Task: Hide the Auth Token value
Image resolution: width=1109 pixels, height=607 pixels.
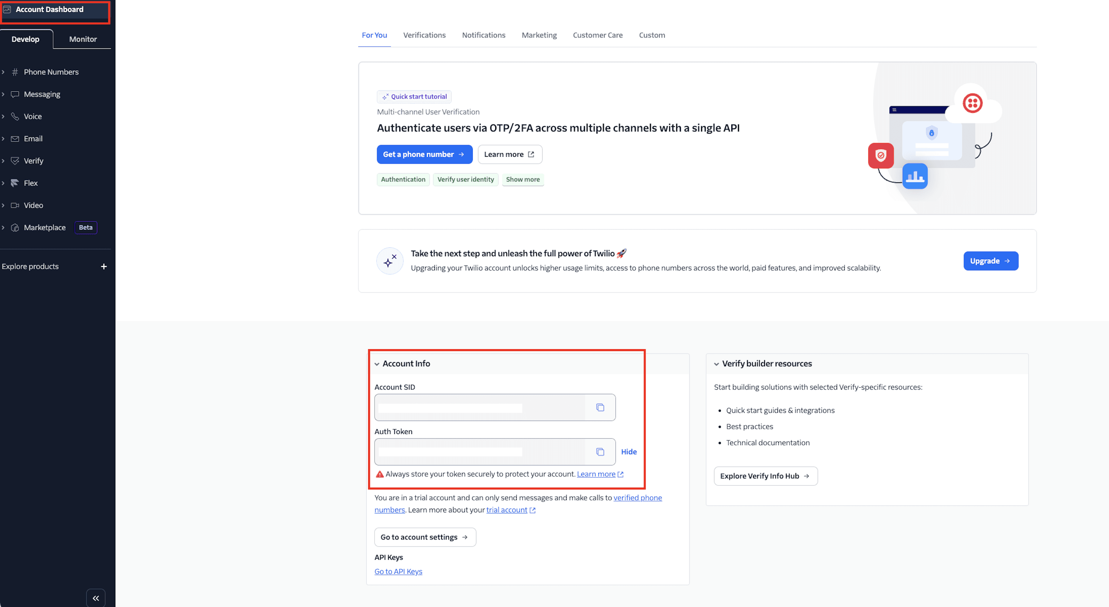Action: click(x=629, y=452)
